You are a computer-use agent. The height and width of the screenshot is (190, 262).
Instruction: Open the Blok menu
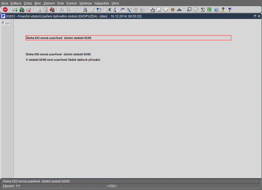[x=38, y=3]
